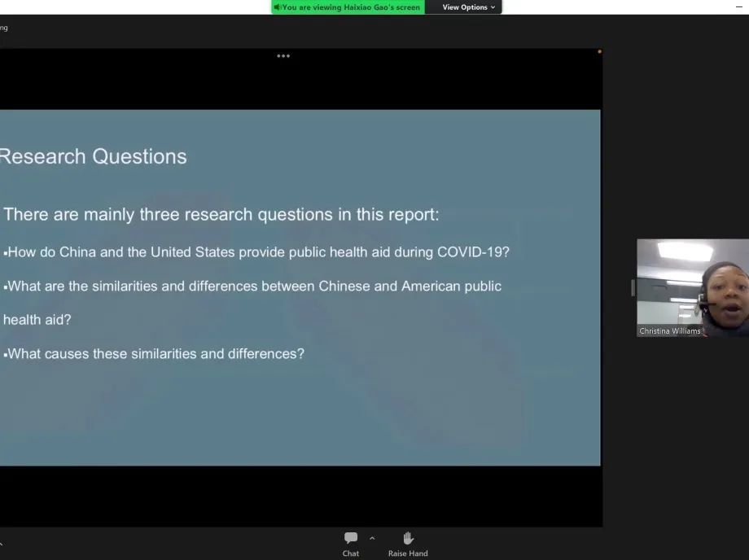749x560 pixels.
Task: Minimize the Zoom window
Action: (x=739, y=7)
